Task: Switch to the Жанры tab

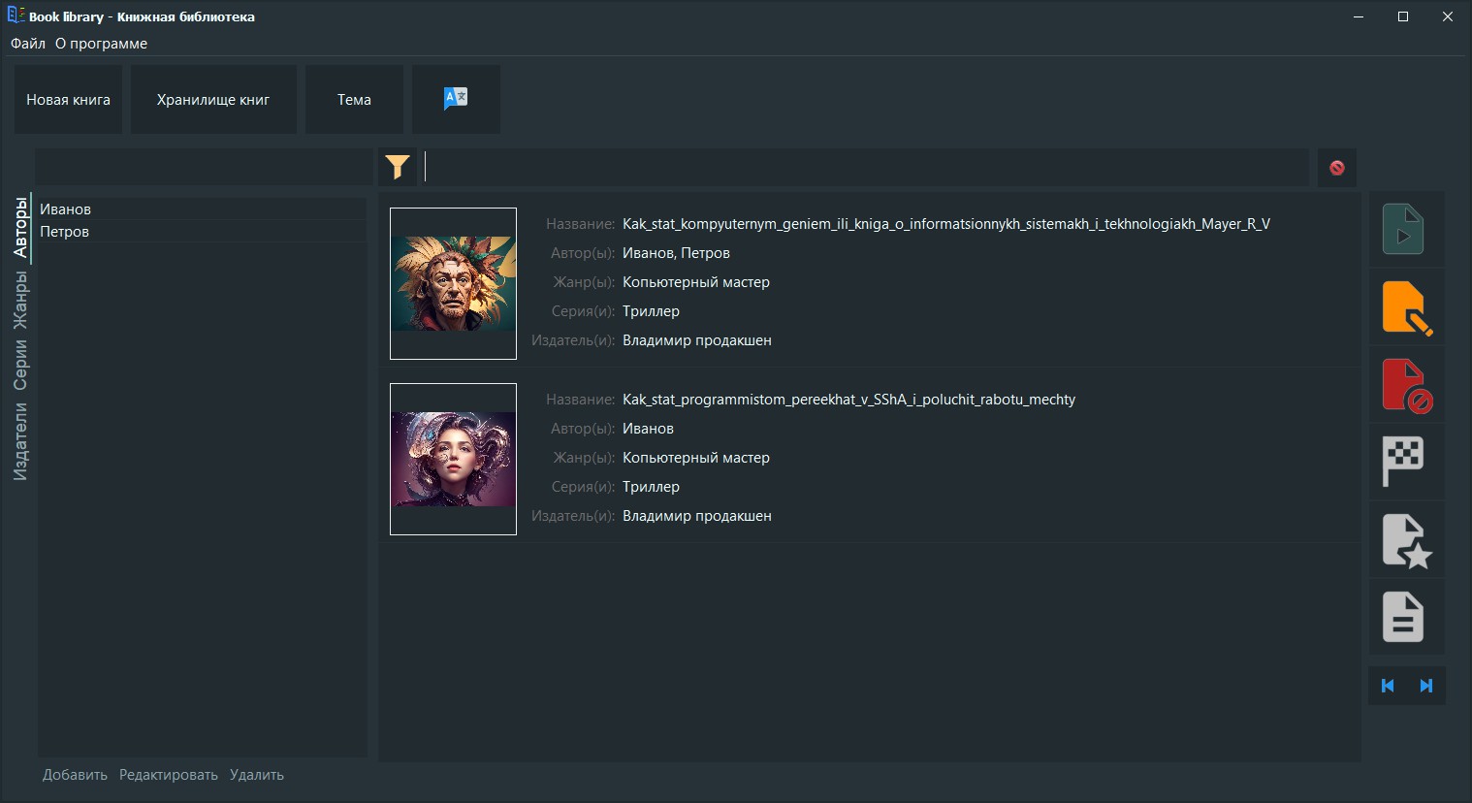Action: coord(20,300)
